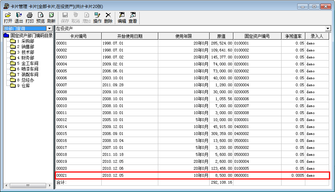Click start date 1998.07.02 in row 00003
The width and height of the screenshot is (335, 192).
[x=130, y=57]
